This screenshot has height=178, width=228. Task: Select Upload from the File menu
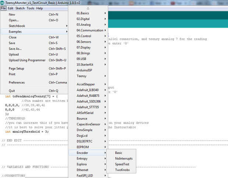(34, 54)
